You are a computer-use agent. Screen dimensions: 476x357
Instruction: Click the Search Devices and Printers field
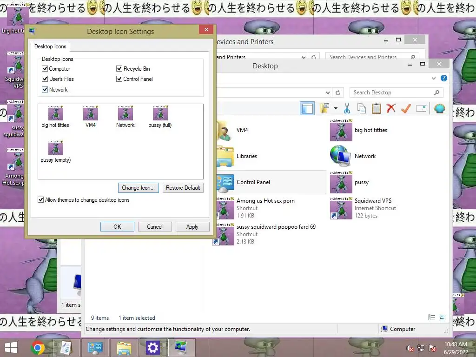coord(372,56)
